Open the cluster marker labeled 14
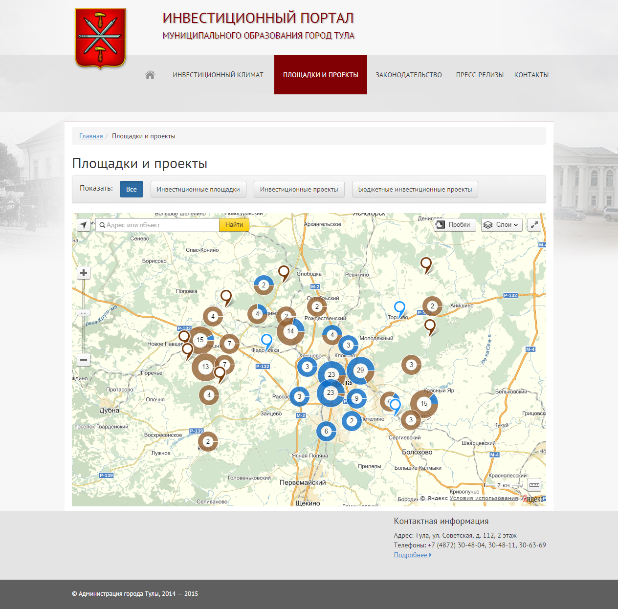The image size is (618, 609). pos(290,331)
